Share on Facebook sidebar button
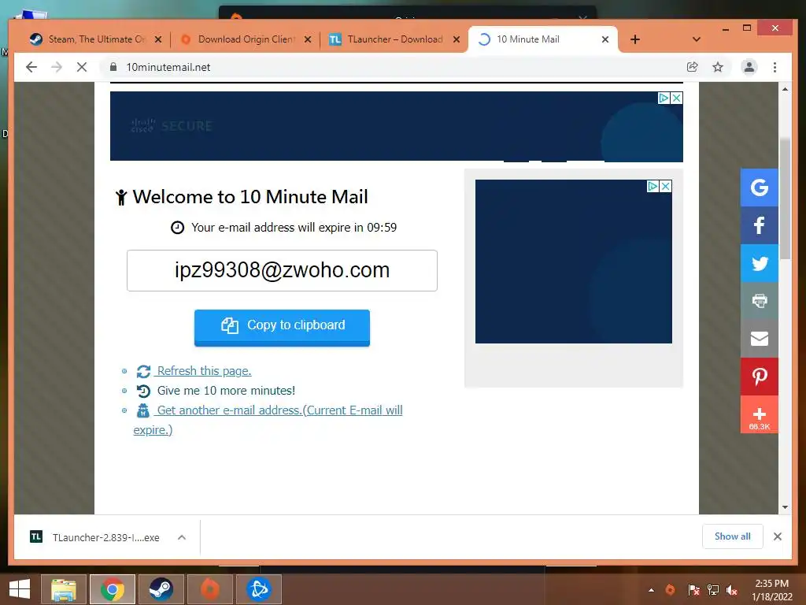 [760, 225]
